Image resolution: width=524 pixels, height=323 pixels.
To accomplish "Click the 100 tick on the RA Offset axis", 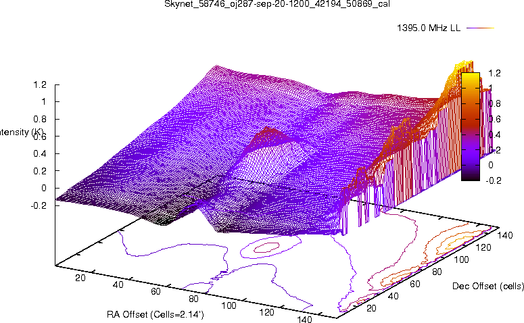I will click(229, 305).
